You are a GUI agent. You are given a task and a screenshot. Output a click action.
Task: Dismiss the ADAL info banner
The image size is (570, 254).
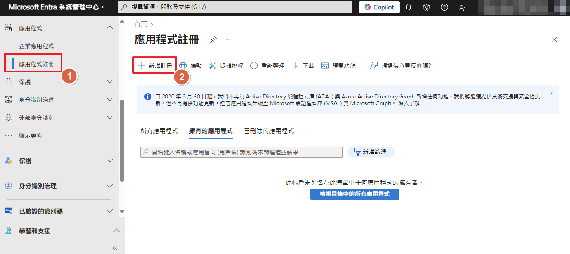(552, 93)
